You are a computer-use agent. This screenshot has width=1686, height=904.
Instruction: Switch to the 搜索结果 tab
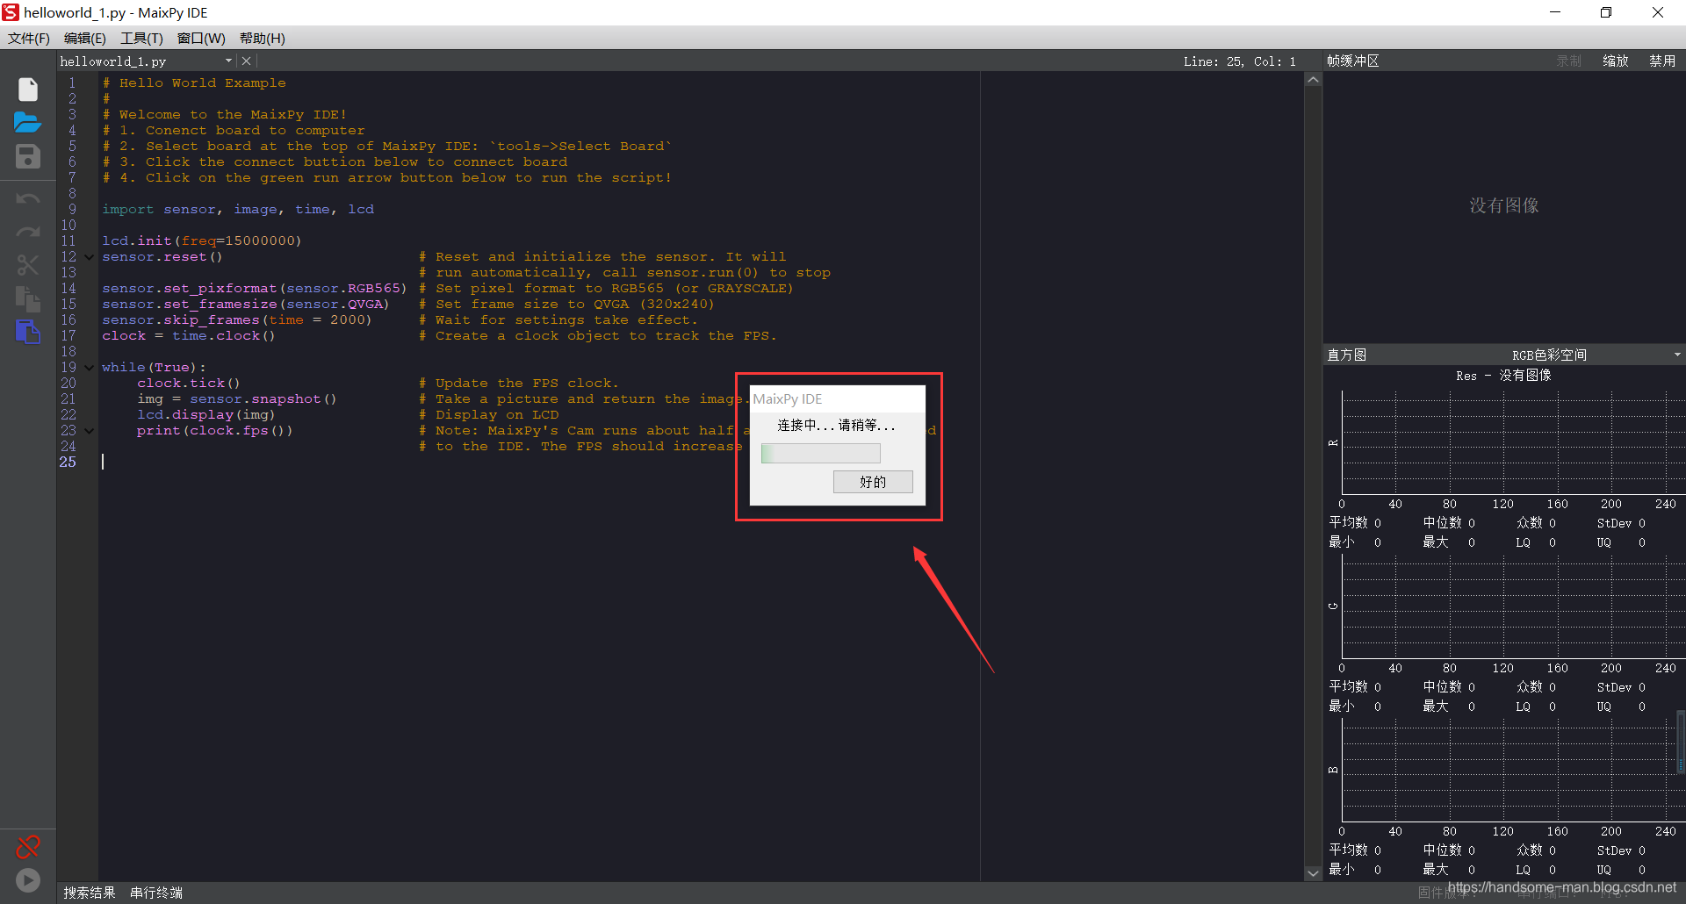[x=90, y=893]
